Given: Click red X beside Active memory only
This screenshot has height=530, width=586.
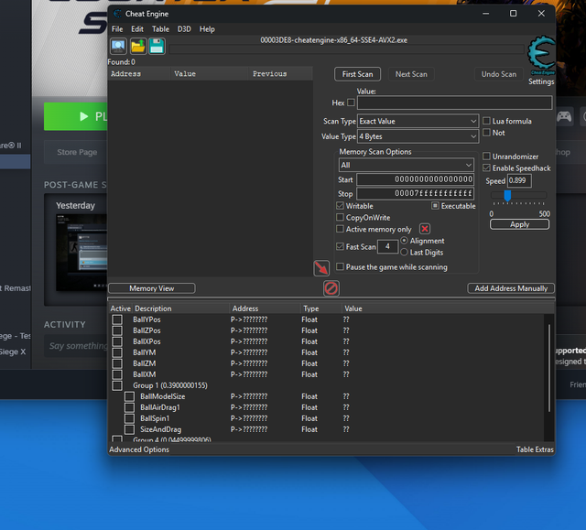Looking at the screenshot, I should click(425, 229).
